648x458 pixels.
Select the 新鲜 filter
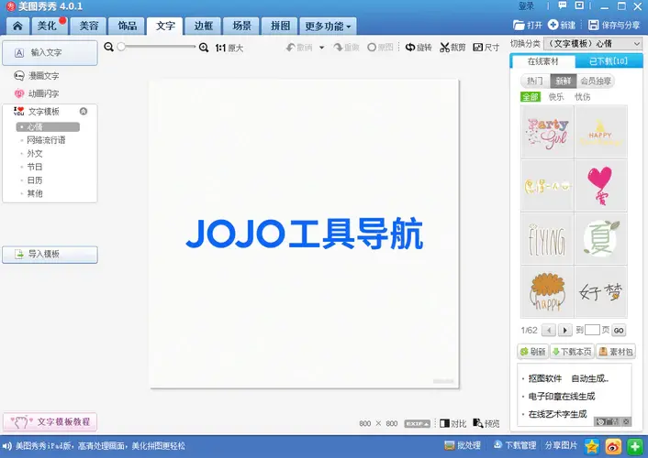tap(564, 81)
